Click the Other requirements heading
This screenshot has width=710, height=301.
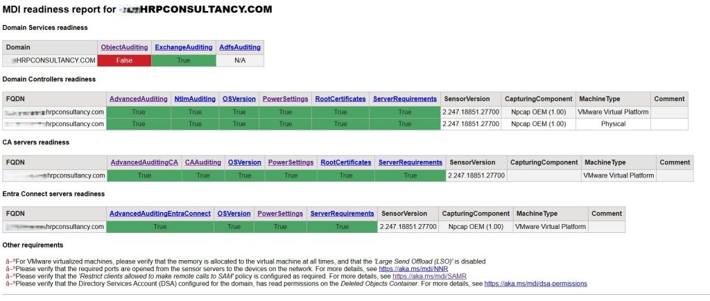point(33,245)
